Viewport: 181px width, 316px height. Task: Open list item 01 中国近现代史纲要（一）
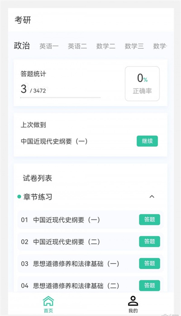(90, 220)
